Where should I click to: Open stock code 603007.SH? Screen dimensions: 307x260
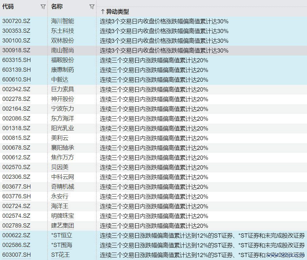[x=17, y=255]
